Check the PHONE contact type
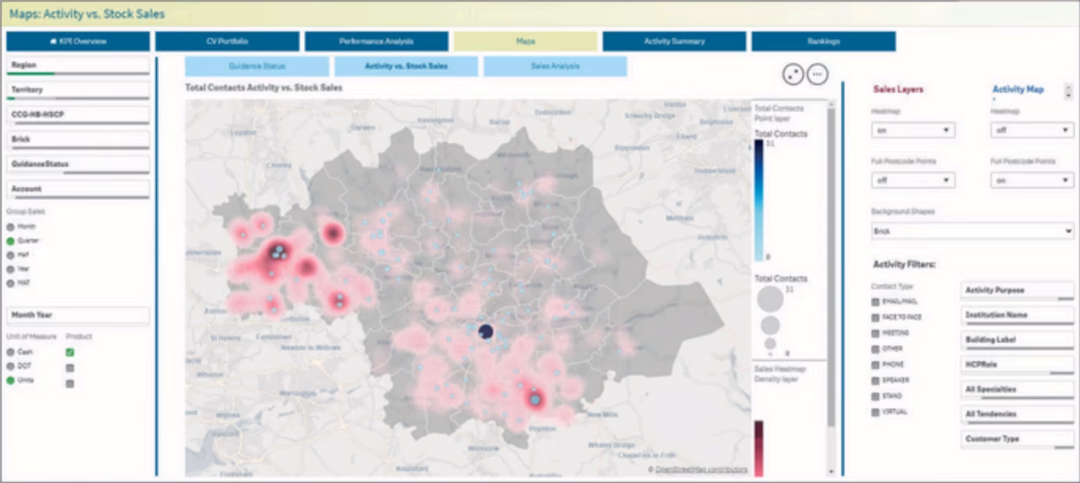The height and width of the screenshot is (483, 1080). pyautogui.click(x=875, y=365)
